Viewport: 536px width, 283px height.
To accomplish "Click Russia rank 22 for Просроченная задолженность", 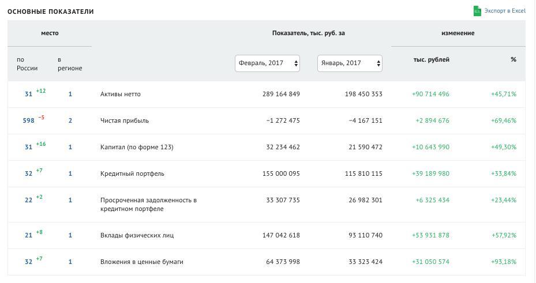I will pyautogui.click(x=28, y=200).
